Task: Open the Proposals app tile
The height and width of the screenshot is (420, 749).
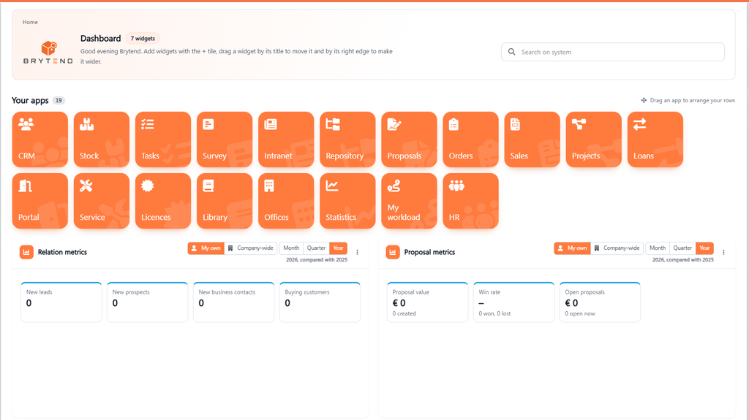Action: tap(409, 140)
